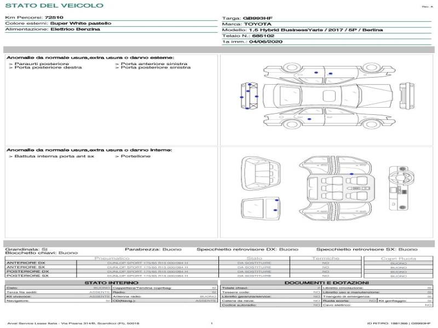Select "Parabrezza: Buono" text
438x328 pixels.
[153, 249]
